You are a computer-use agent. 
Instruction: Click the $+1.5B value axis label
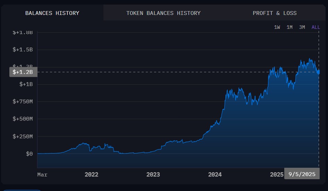click(23, 50)
